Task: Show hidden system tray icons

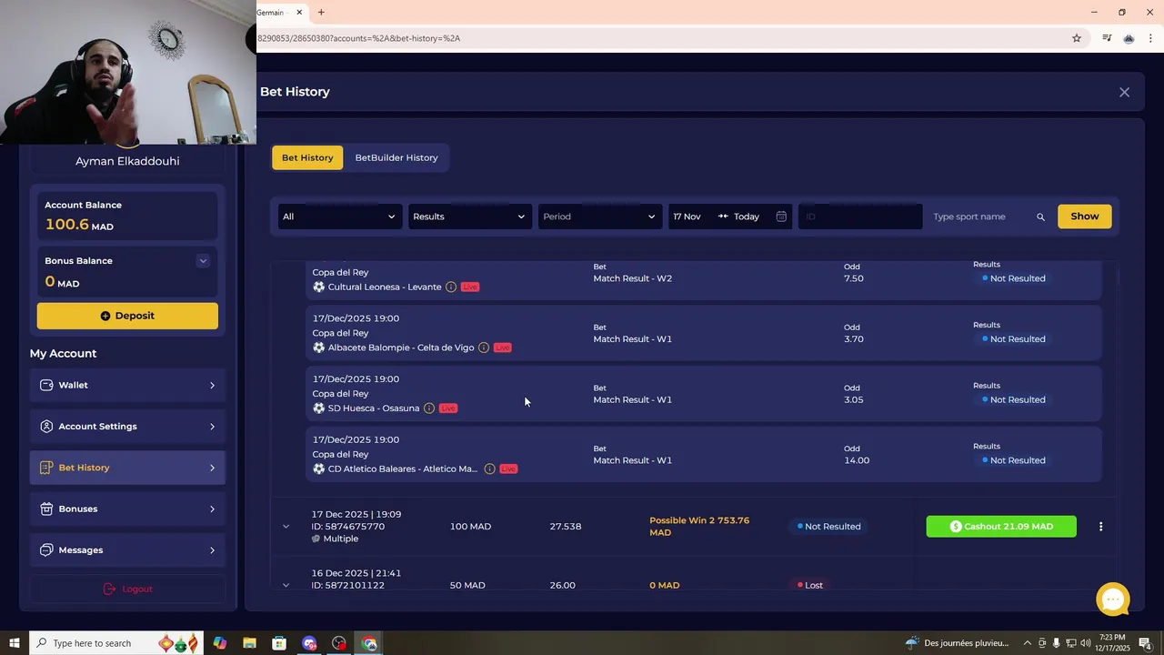Action: pos(1028,643)
